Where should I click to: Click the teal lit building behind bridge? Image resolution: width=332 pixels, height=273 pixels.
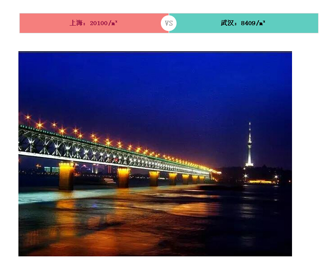[52, 170]
